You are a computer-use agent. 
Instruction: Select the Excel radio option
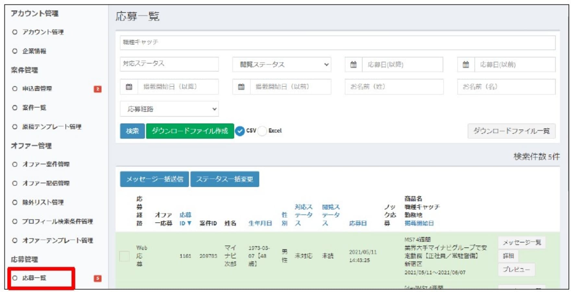262,131
